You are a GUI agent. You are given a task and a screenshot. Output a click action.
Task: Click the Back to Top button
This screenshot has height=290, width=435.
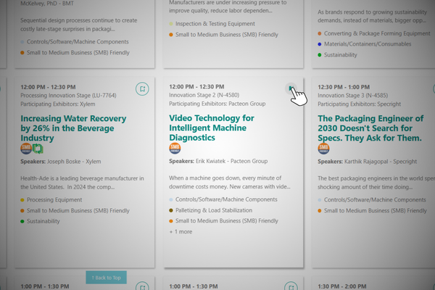coord(107,278)
